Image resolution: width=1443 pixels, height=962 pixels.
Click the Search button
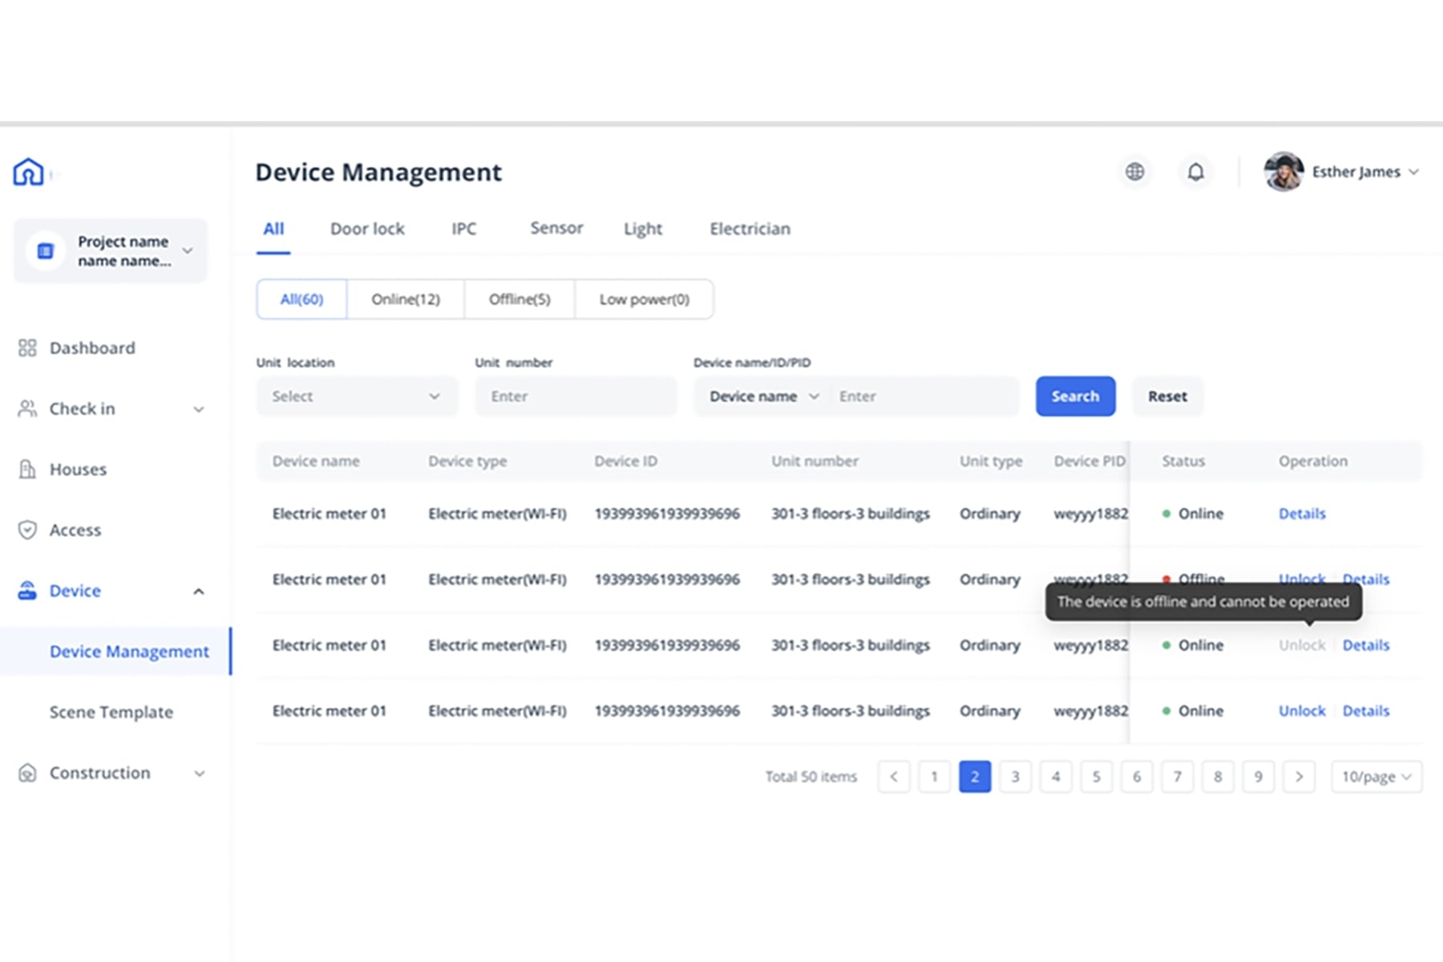click(x=1075, y=396)
